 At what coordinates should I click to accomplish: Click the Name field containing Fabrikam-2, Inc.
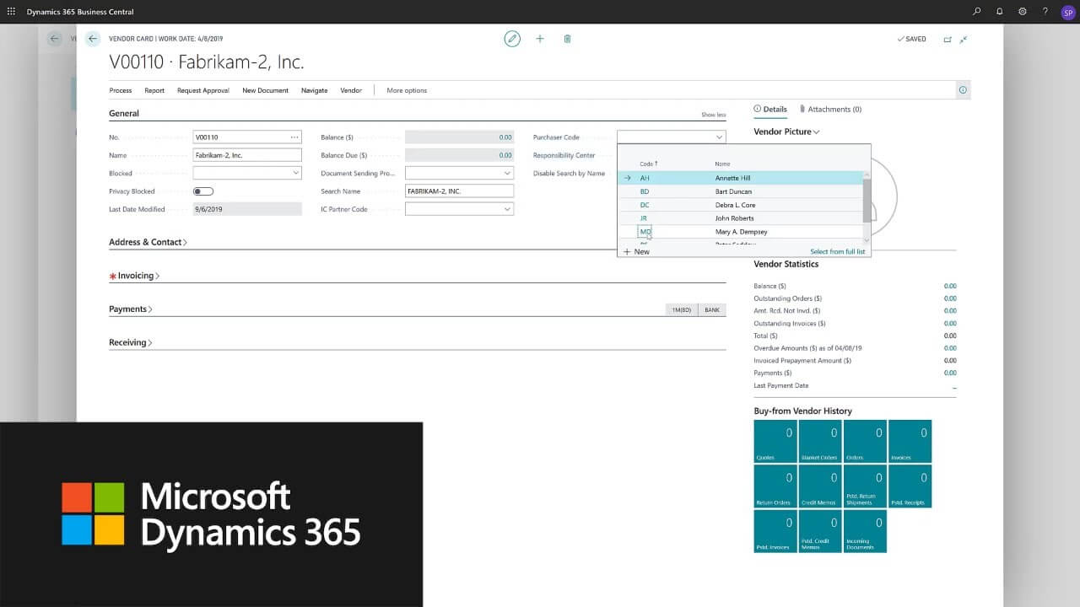pyautogui.click(x=247, y=155)
